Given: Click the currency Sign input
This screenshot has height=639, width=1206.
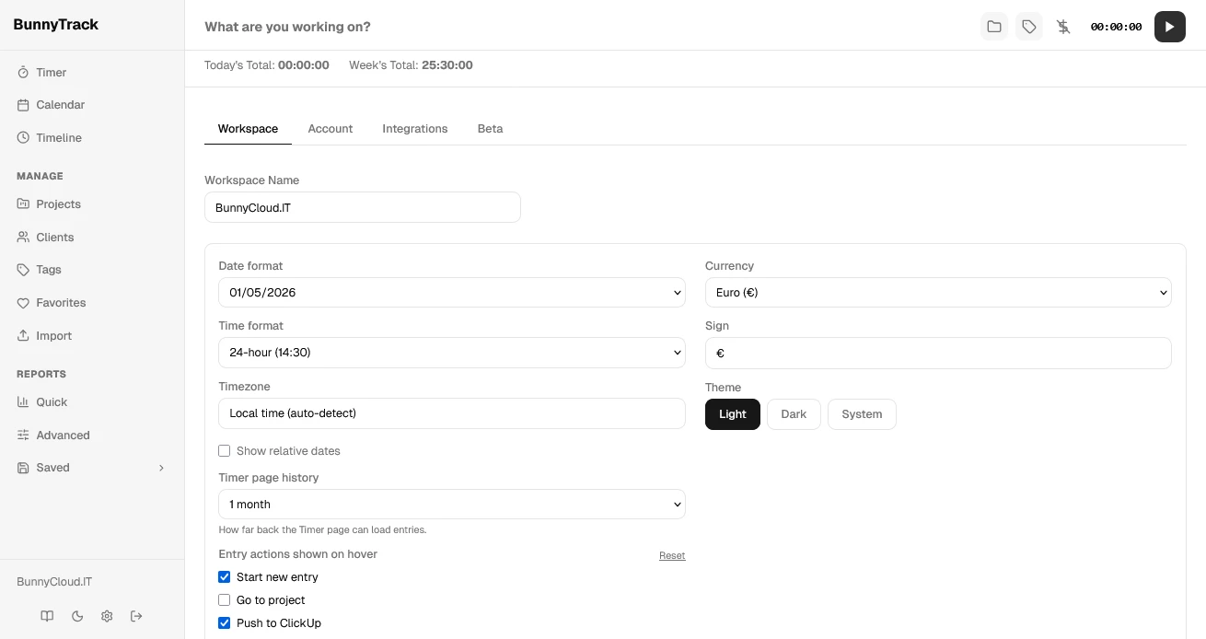Looking at the screenshot, I should coord(938,353).
